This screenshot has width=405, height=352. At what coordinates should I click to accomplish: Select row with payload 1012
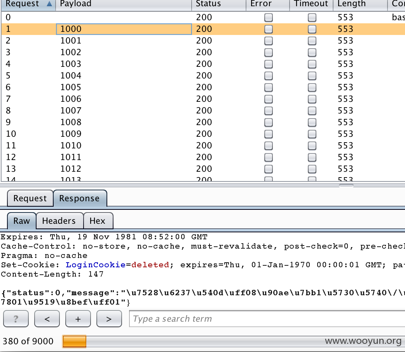tap(203, 169)
